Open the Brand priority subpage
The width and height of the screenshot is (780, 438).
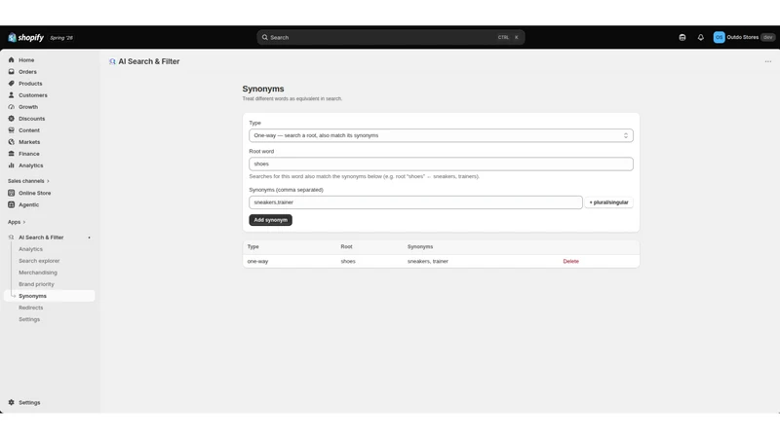point(36,284)
